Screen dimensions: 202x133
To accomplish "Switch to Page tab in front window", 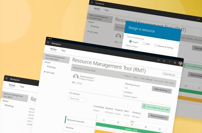I will 63,51.
